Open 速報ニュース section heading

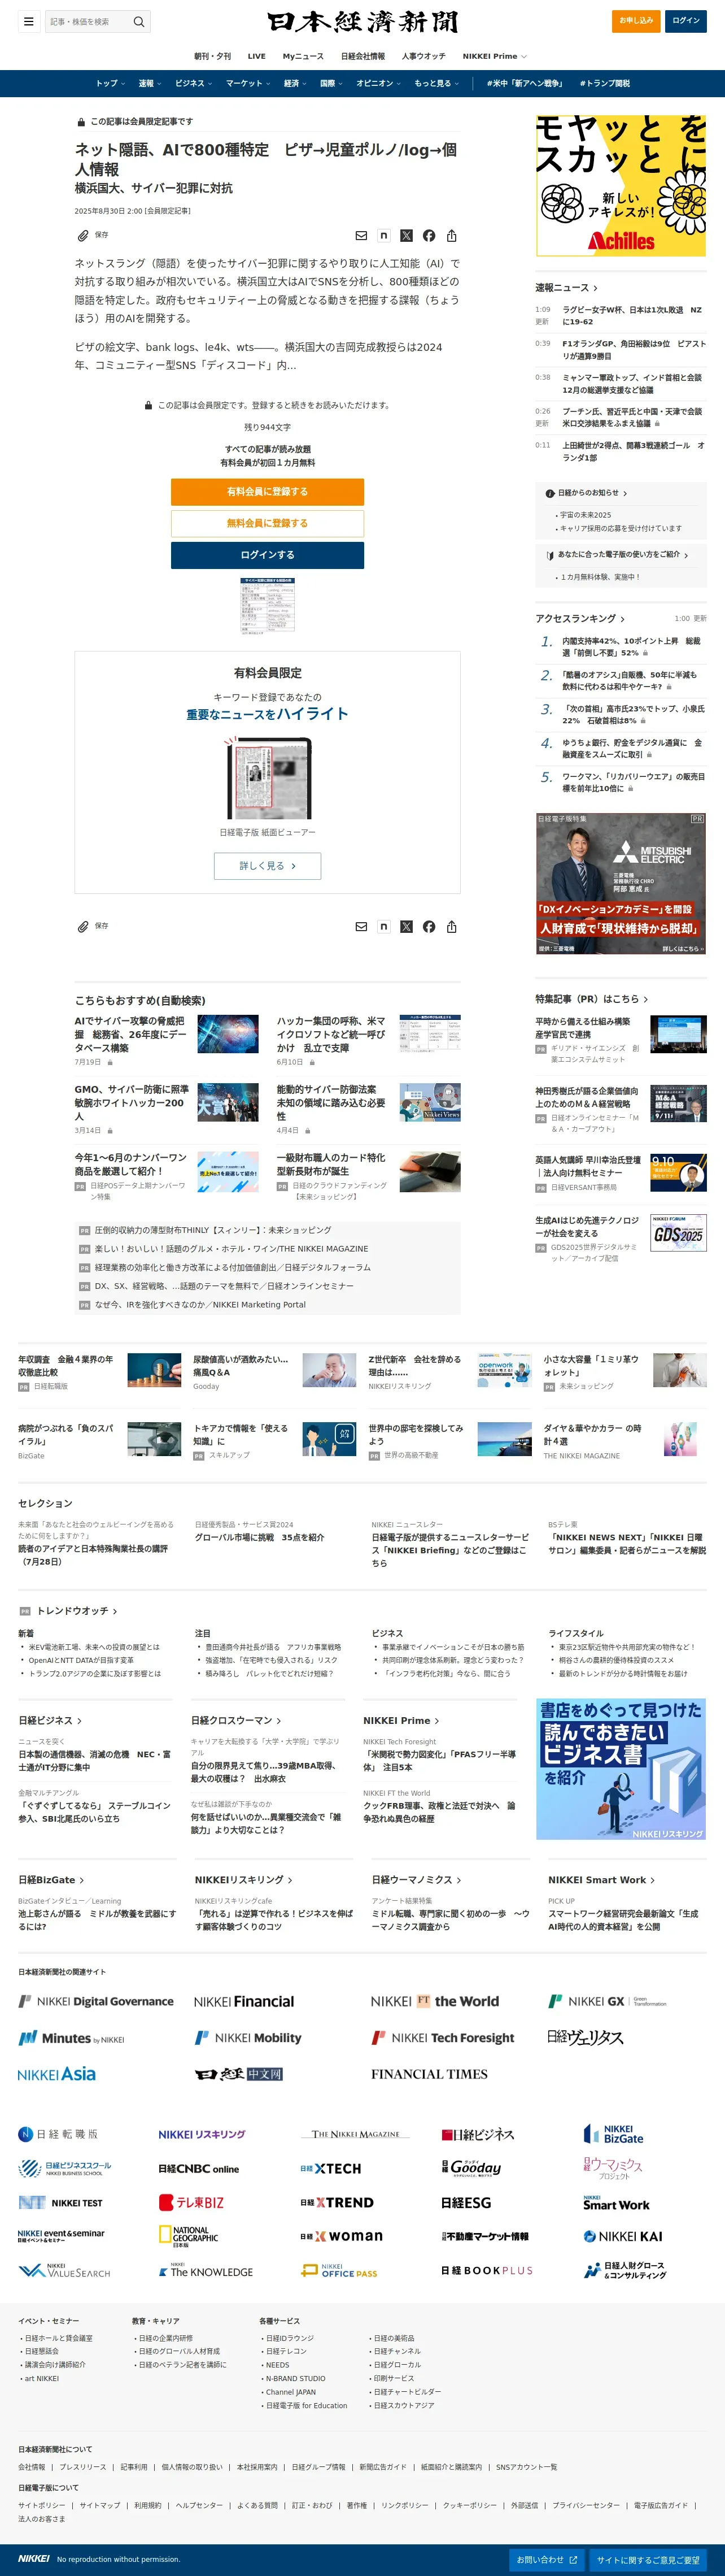tap(566, 288)
